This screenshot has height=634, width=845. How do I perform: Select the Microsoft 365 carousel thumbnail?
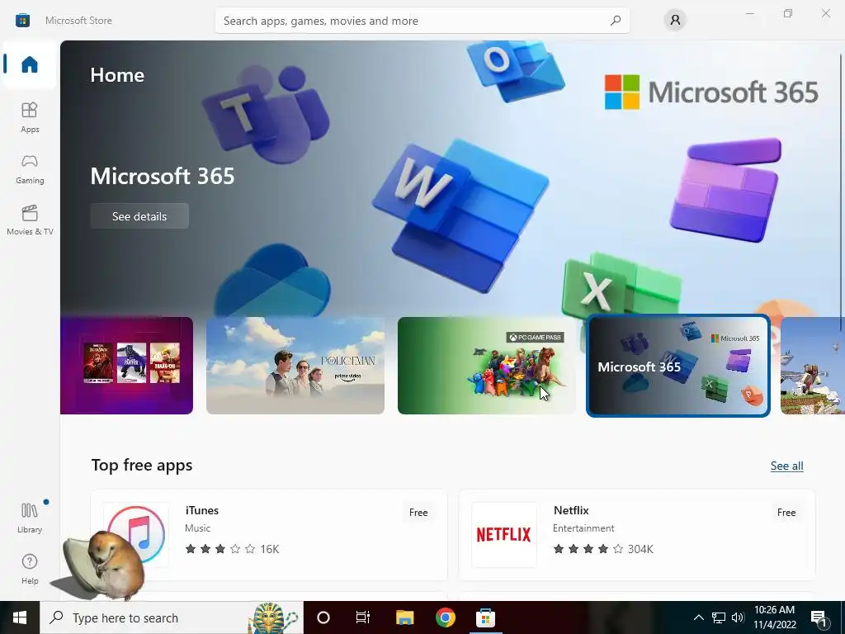click(678, 366)
